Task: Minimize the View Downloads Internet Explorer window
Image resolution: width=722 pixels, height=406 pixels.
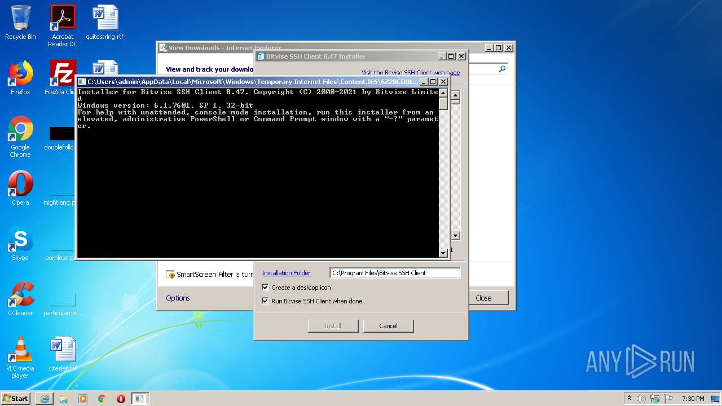Action: point(488,48)
